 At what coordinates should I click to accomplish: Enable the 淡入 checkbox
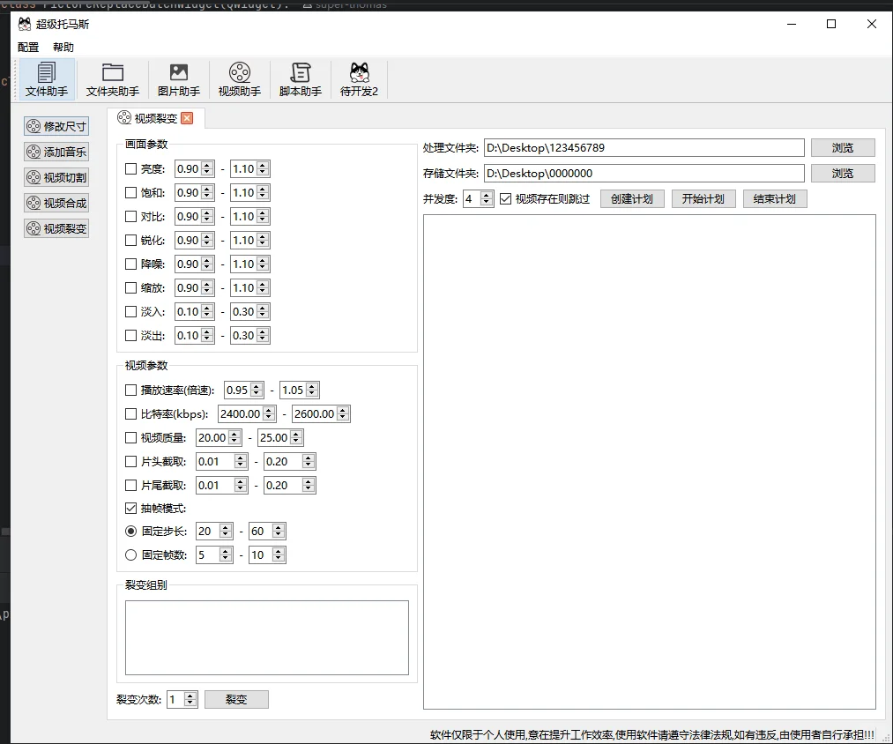pyautogui.click(x=131, y=311)
